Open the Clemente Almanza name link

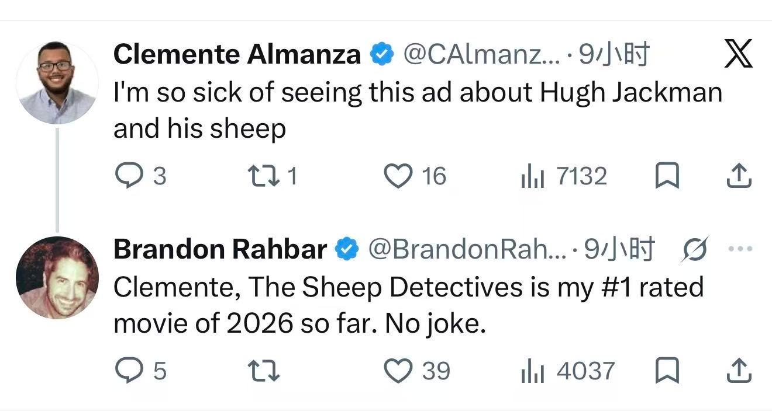237,55
